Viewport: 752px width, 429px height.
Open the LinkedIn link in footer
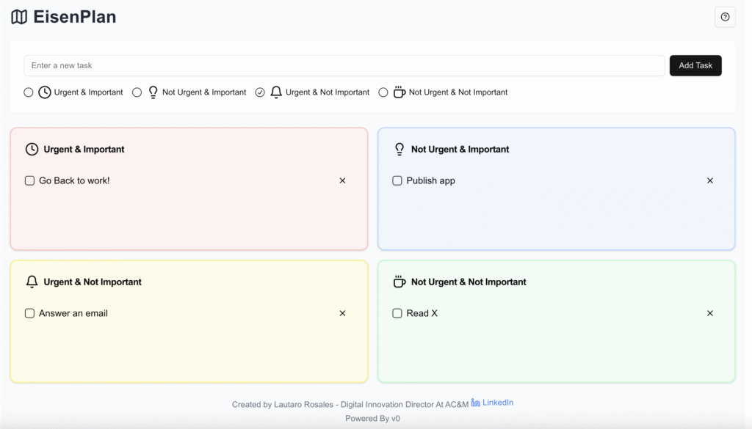[492, 403]
